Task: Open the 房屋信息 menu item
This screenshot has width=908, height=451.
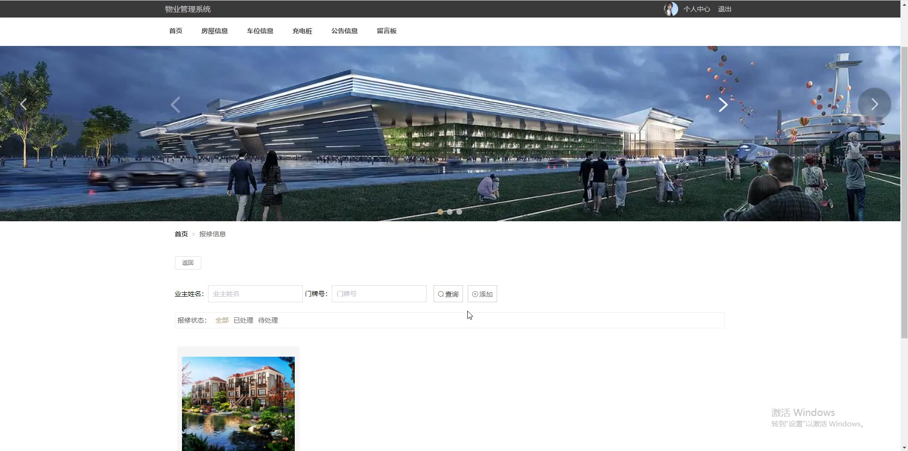Action: [x=215, y=31]
